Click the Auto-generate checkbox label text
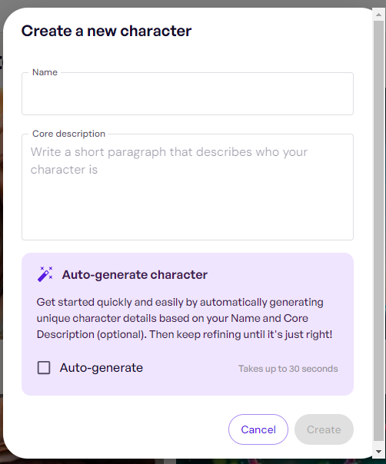 pos(101,368)
